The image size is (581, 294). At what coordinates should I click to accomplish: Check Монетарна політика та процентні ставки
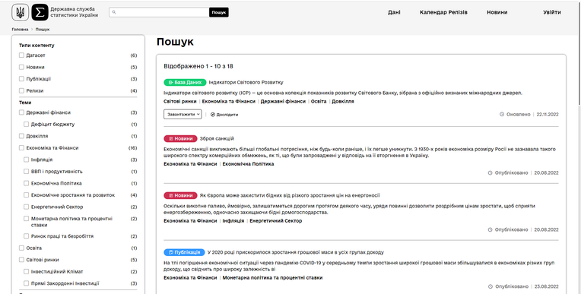pyautogui.click(x=27, y=219)
